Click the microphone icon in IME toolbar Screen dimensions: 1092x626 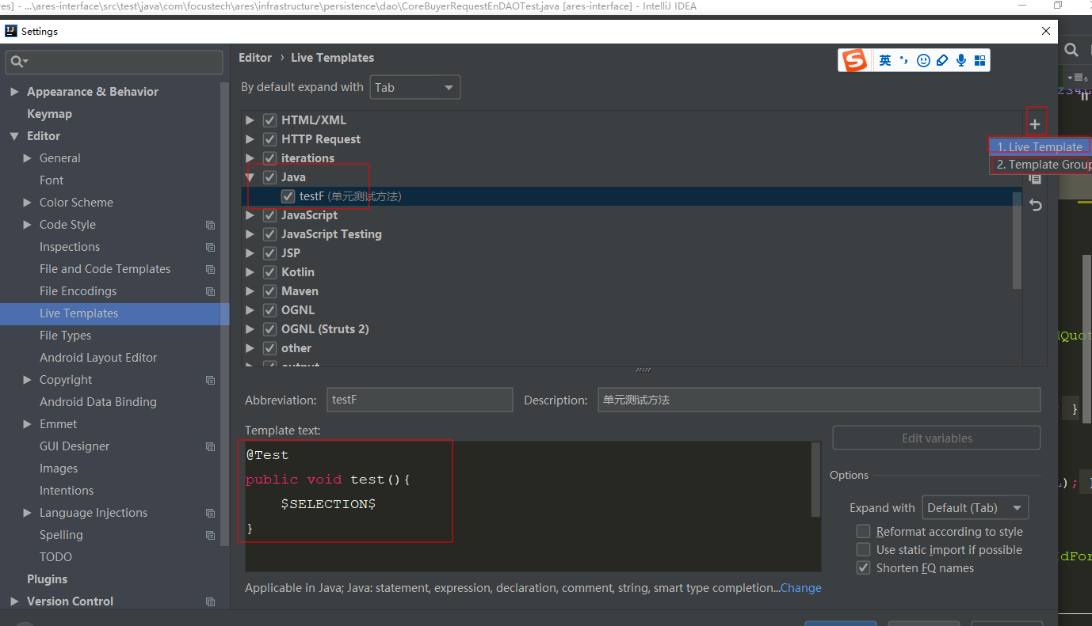click(x=961, y=60)
